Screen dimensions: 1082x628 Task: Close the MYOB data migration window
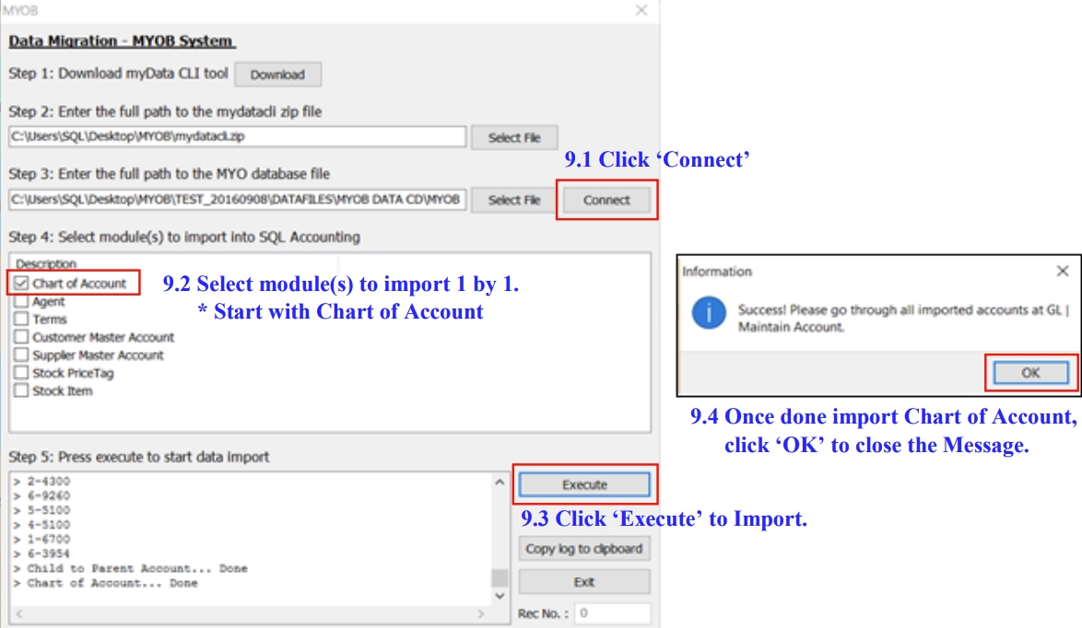641,10
